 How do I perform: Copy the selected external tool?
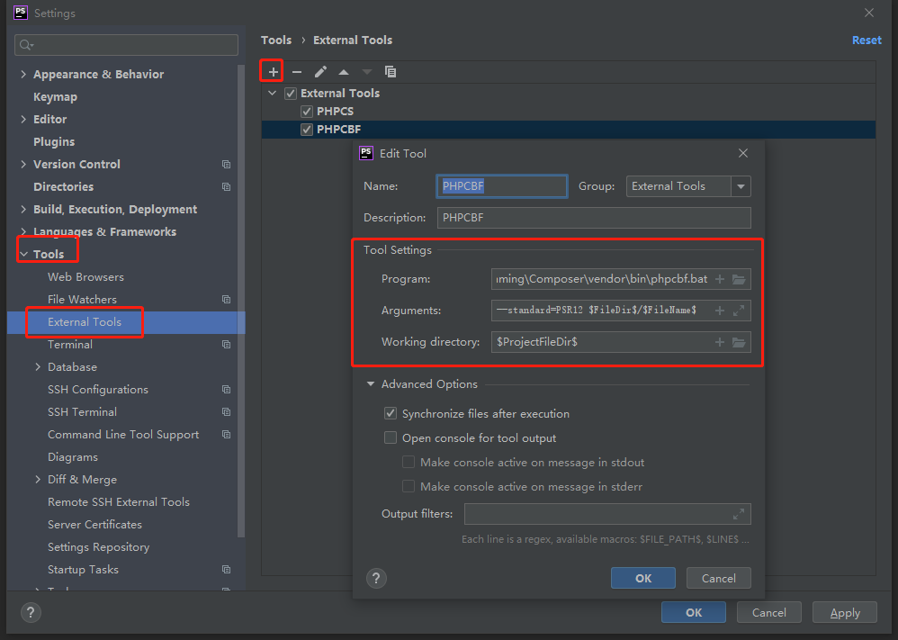(x=391, y=72)
